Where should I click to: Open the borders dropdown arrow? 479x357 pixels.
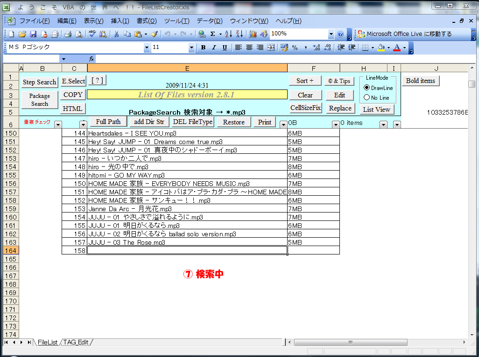[x=373, y=48]
